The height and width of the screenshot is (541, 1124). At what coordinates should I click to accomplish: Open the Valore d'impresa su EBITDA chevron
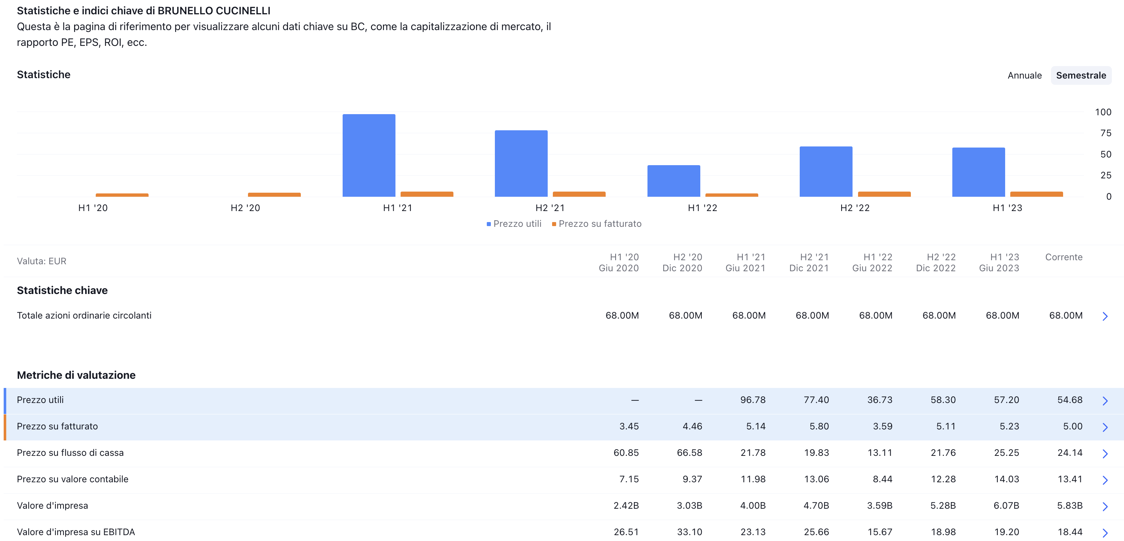click(x=1105, y=533)
